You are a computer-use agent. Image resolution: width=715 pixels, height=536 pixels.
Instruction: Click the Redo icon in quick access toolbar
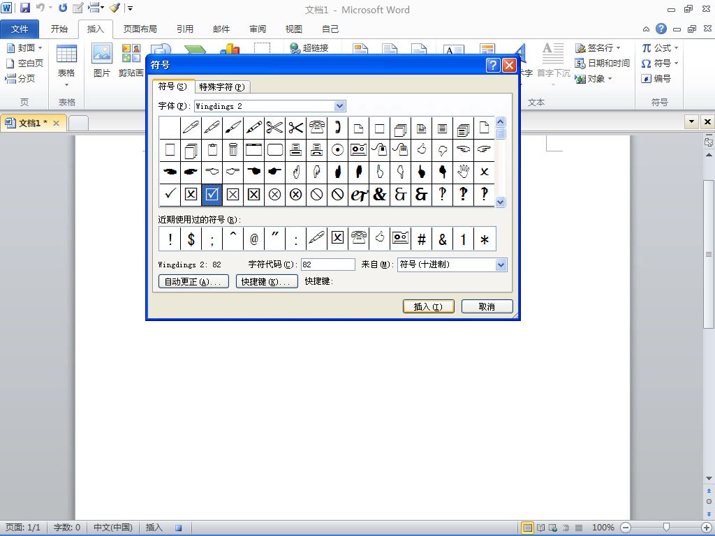coord(63,8)
